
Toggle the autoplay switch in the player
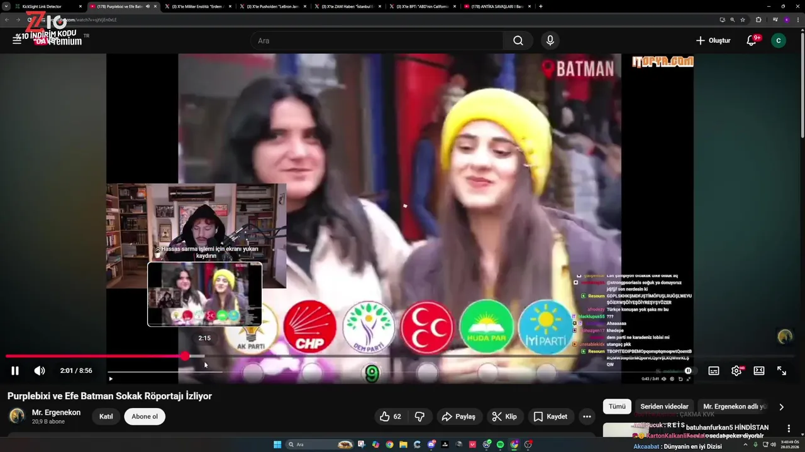(x=687, y=370)
